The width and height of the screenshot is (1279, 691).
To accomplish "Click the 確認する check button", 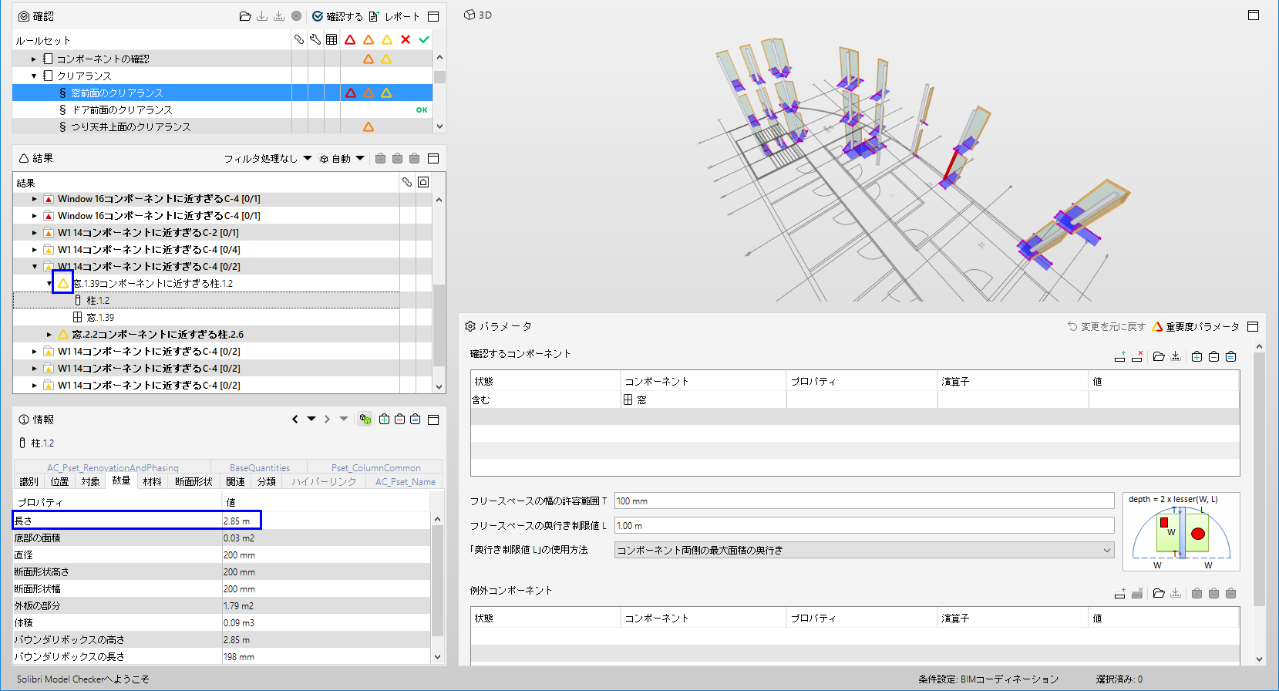I will coord(338,16).
